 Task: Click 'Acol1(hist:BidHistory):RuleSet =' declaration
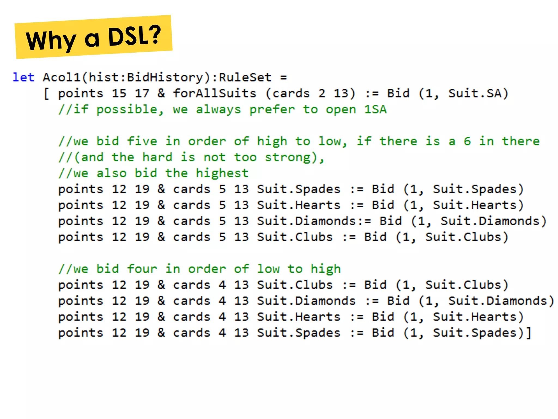coord(165,78)
